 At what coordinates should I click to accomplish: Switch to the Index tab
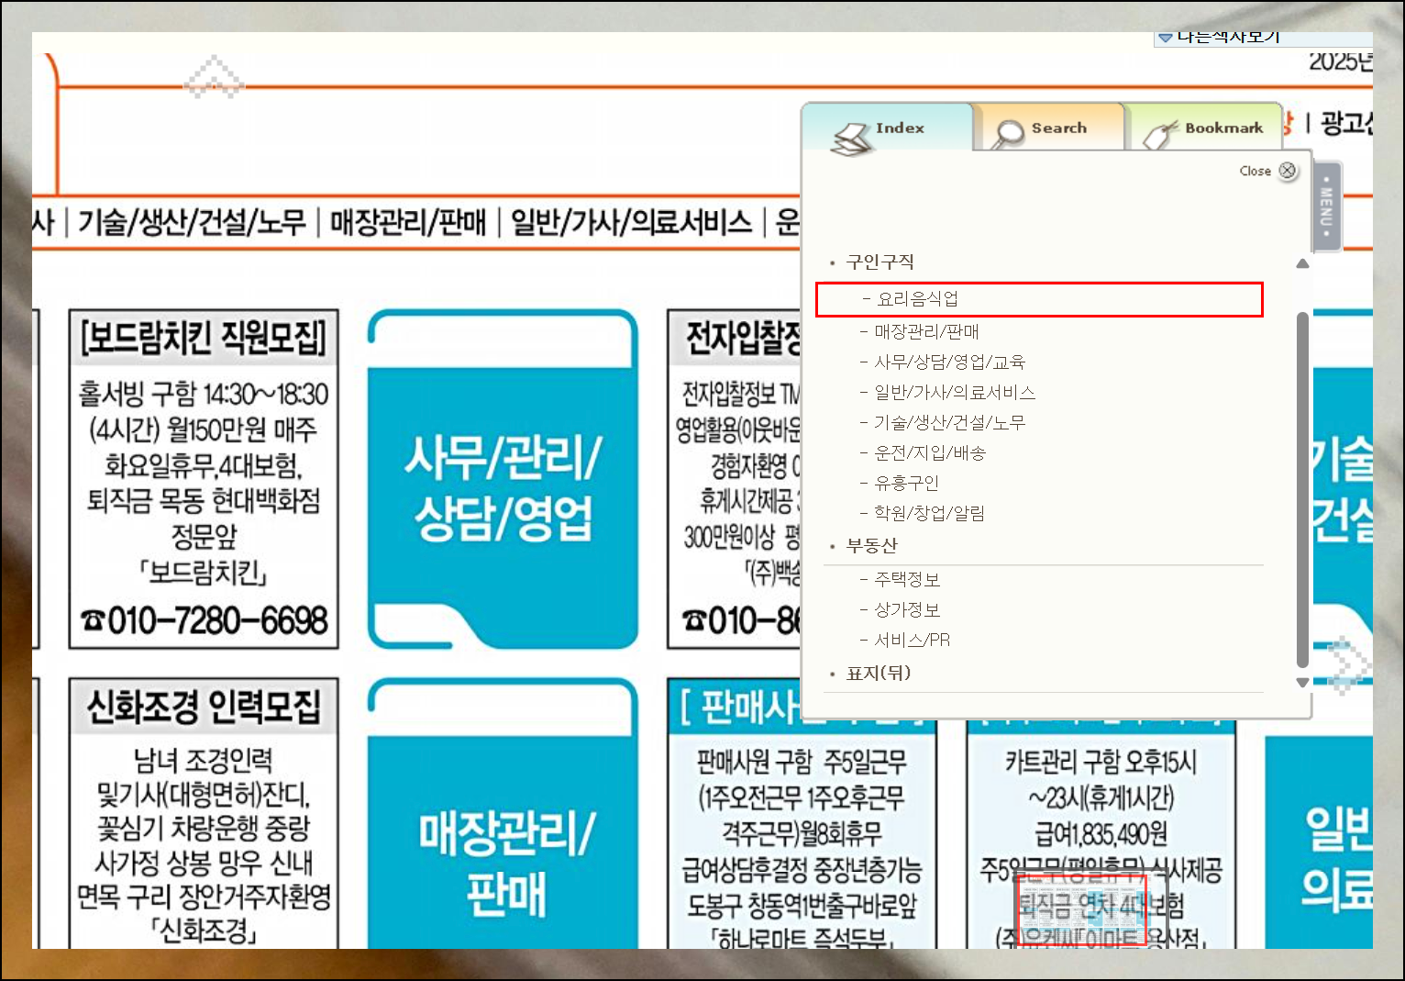click(x=887, y=128)
